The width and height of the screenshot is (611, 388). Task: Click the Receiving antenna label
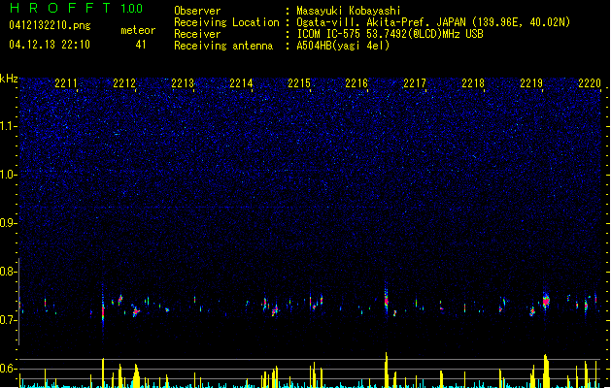point(223,46)
